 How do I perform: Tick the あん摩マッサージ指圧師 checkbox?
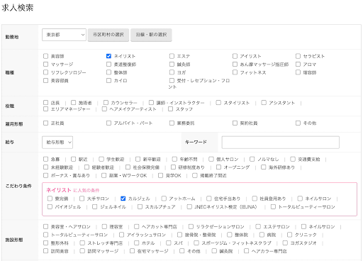click(235, 64)
